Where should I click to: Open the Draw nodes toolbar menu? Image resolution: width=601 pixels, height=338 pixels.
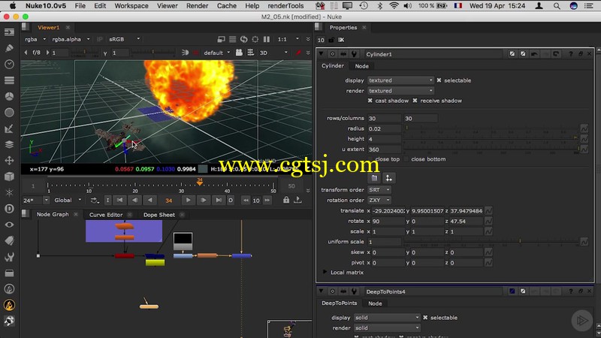point(9,48)
